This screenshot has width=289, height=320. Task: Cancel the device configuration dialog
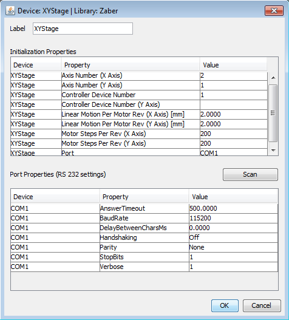[x=262, y=305]
